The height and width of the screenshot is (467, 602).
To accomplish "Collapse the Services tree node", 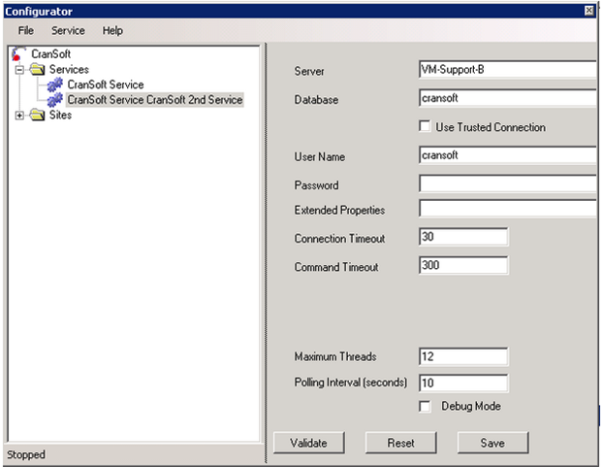I will click(19, 70).
